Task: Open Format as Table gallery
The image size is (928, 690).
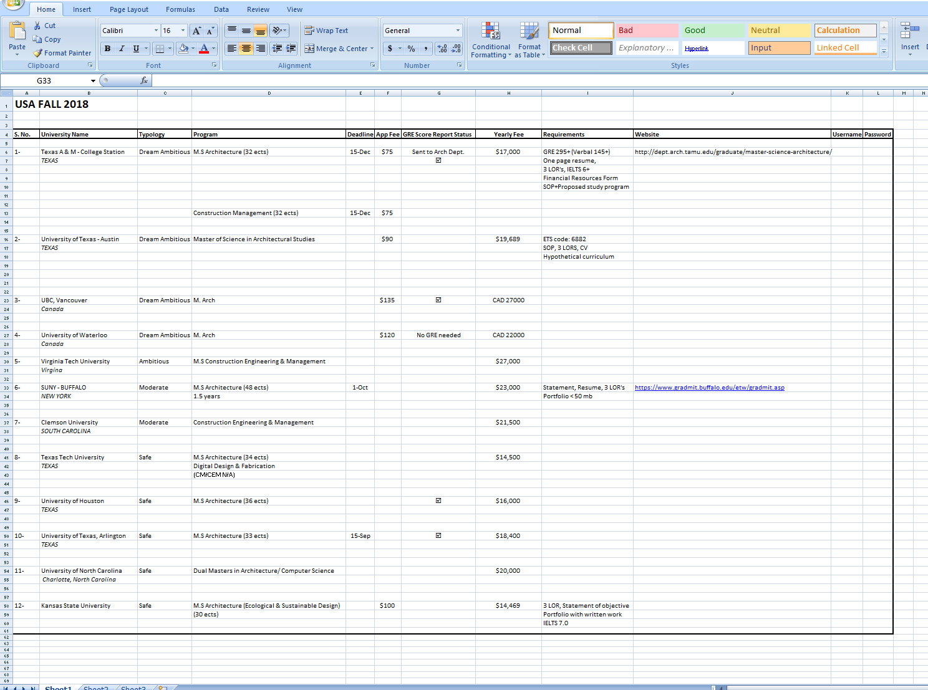Action: tap(529, 40)
